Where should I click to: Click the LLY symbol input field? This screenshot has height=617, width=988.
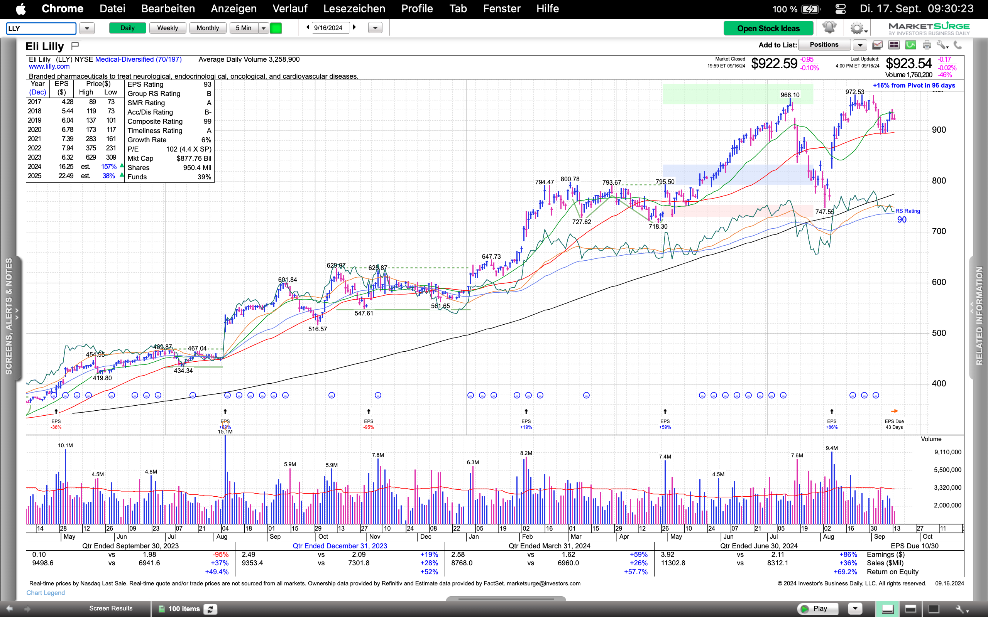pyautogui.click(x=41, y=28)
